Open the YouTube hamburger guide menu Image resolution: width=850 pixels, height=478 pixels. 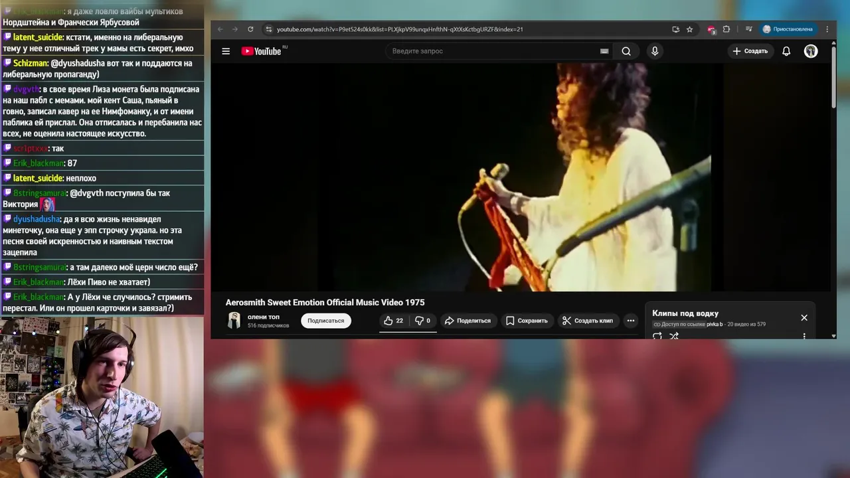226,51
